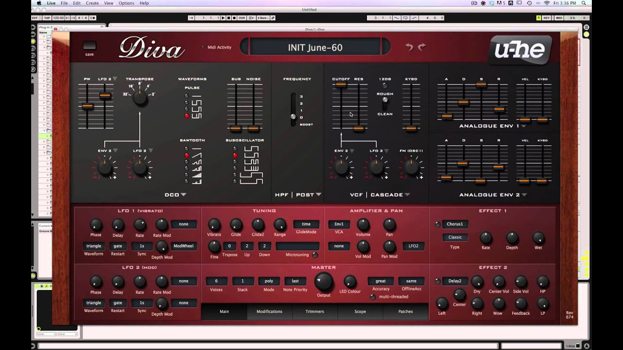Click the Classic chorus Type button
Screen dimensions: 623x350
(455, 237)
